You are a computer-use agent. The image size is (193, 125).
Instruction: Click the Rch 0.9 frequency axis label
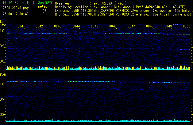(2, 99)
